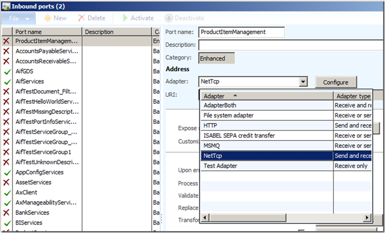Click green check icon beside AxClient
The width and height of the screenshot is (385, 233).
pyautogui.click(x=7, y=192)
